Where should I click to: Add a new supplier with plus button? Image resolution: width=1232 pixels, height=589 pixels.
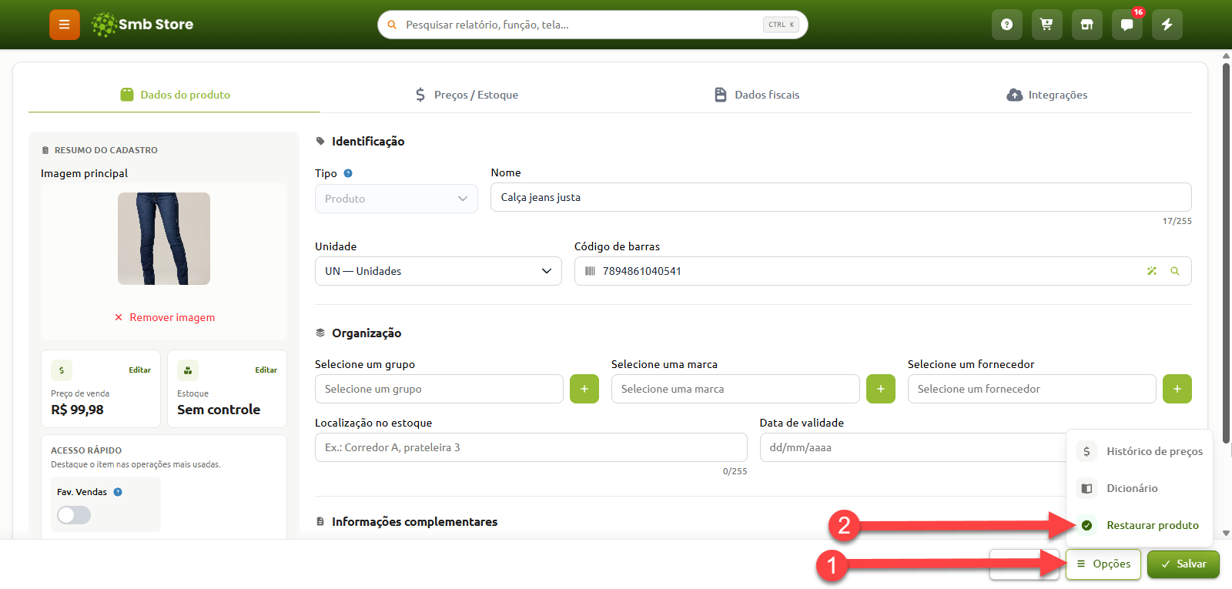1177,389
